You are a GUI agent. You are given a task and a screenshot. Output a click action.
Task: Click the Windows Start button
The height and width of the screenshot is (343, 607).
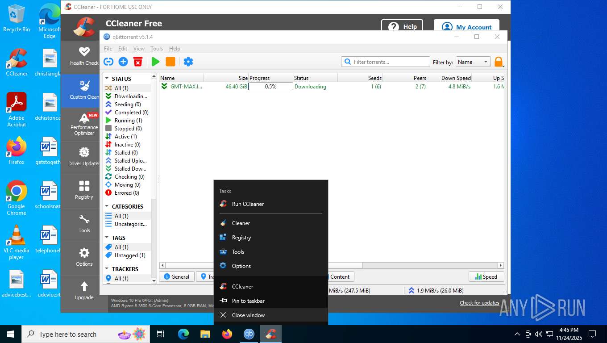coord(11,334)
